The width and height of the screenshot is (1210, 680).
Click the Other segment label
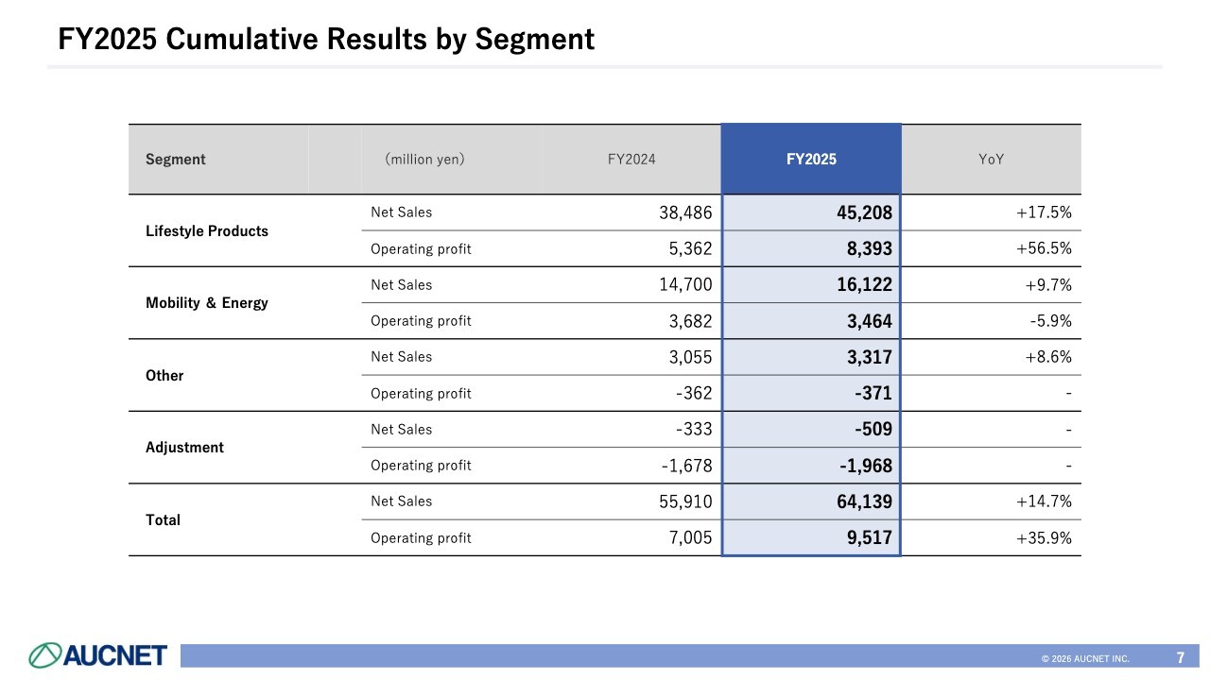164,376
